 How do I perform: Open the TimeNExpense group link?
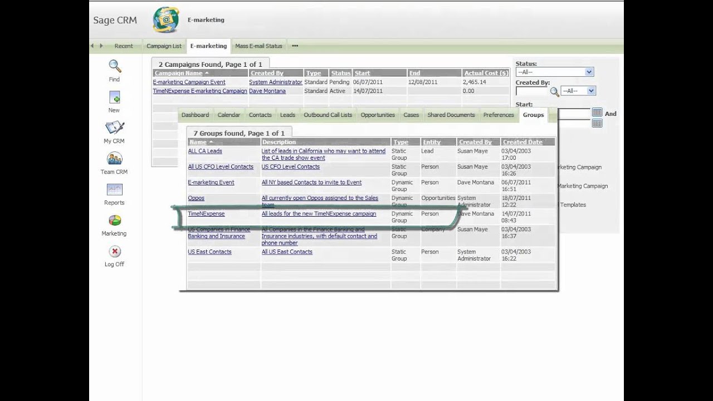206,213
